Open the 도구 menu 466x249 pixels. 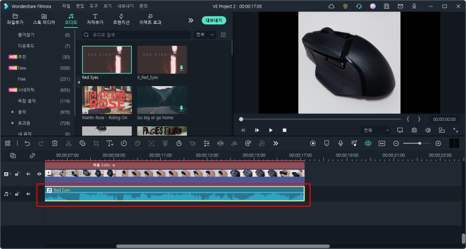(x=94, y=6)
